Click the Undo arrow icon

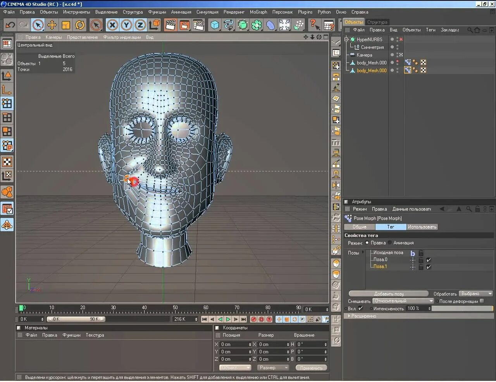click(10, 25)
